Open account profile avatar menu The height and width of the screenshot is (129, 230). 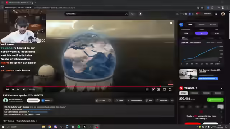click(223, 14)
